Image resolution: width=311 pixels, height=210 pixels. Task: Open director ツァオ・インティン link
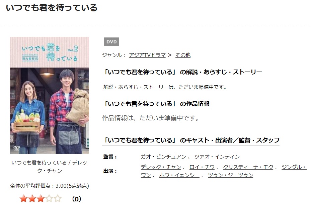pyautogui.click(x=217, y=157)
